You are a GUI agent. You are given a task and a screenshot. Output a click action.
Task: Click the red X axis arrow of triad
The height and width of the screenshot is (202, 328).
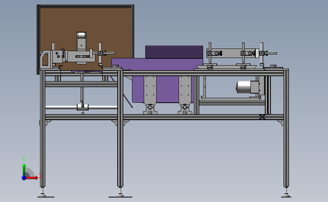(x=32, y=178)
